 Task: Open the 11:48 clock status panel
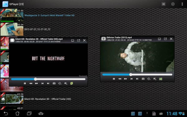pos(172,114)
